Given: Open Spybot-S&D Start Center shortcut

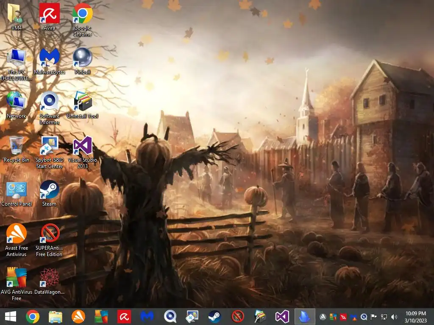Looking at the screenshot, I should [x=49, y=152].
